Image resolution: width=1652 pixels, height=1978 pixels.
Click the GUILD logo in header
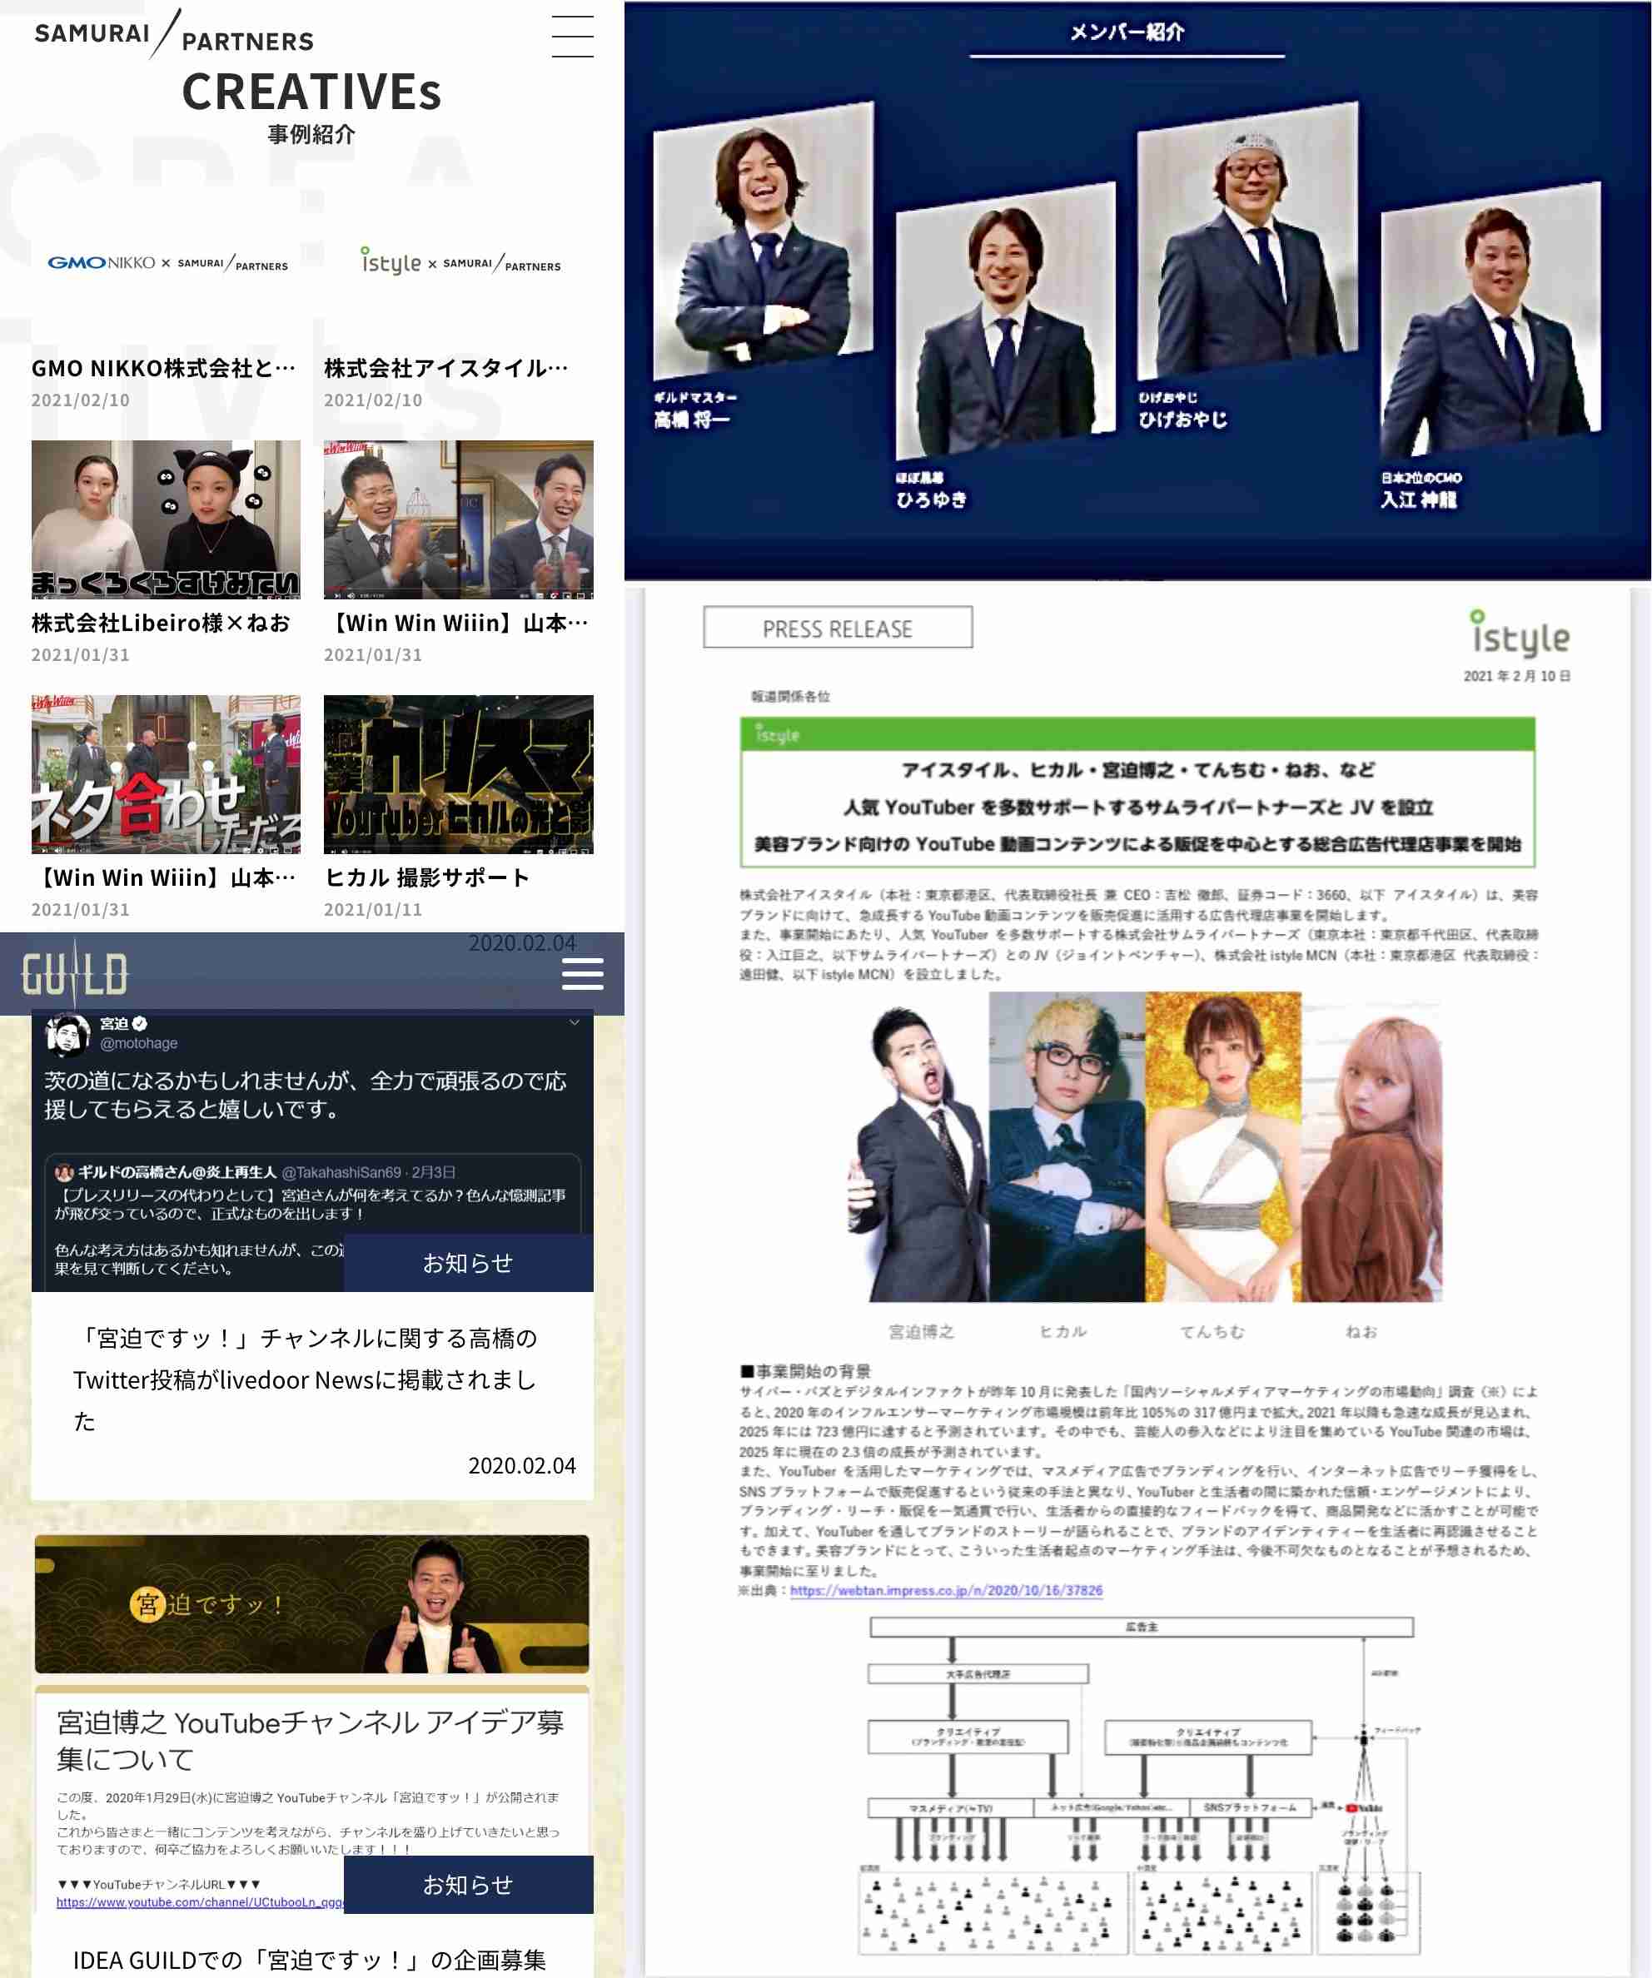pyautogui.click(x=74, y=974)
